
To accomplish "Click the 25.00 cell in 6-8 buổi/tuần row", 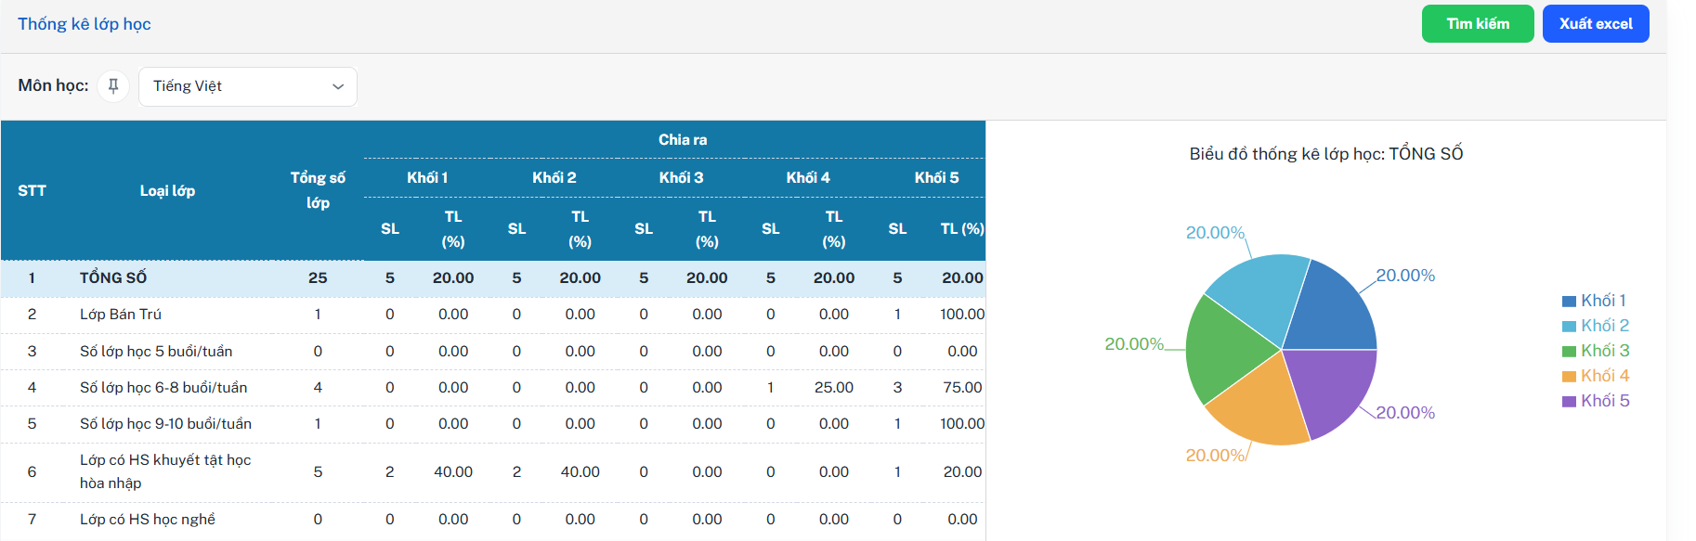I will pyautogui.click(x=834, y=388).
